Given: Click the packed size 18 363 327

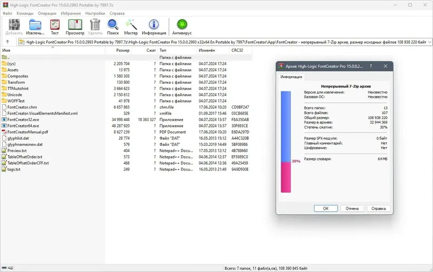Looking at the screenshot, I should (x=147, y=120).
